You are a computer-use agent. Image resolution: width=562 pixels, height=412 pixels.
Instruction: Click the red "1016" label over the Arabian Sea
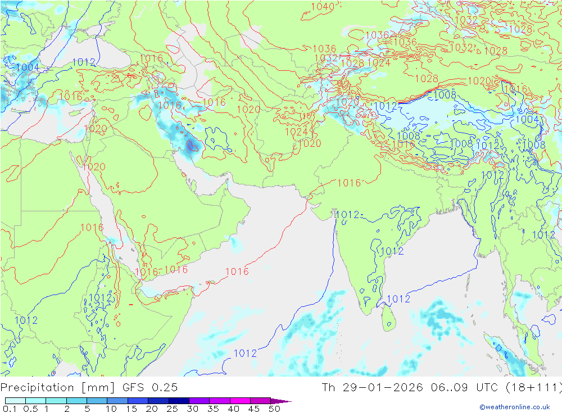point(237,271)
